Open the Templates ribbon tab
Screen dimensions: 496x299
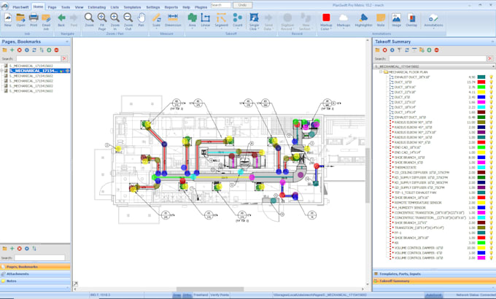[x=132, y=7]
